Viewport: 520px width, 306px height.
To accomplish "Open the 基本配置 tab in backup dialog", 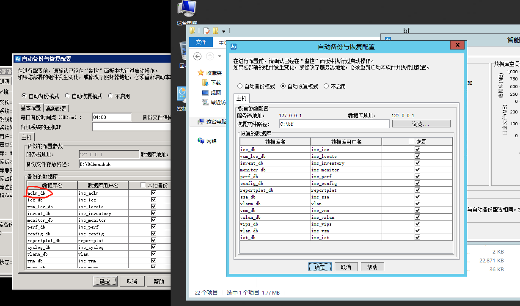I will point(31,108).
